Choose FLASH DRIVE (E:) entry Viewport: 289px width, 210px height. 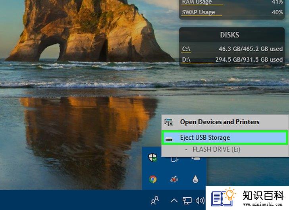[216, 149]
